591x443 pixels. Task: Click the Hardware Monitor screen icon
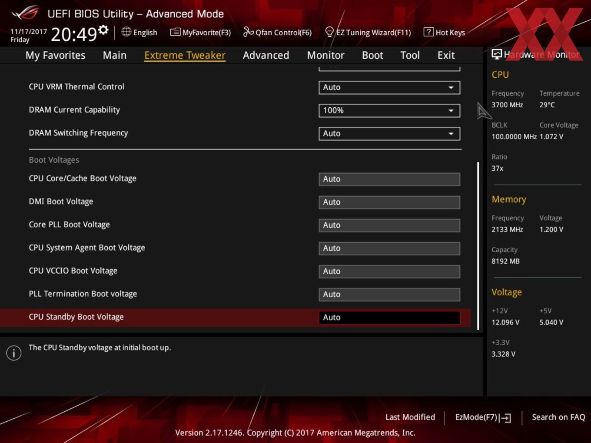pyautogui.click(x=497, y=54)
